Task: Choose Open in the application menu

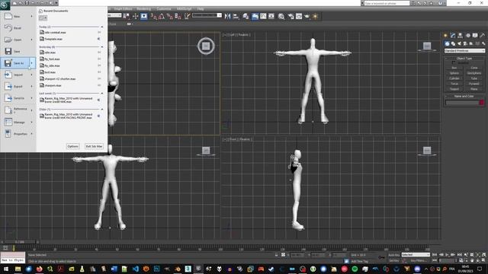Action: coord(18,40)
